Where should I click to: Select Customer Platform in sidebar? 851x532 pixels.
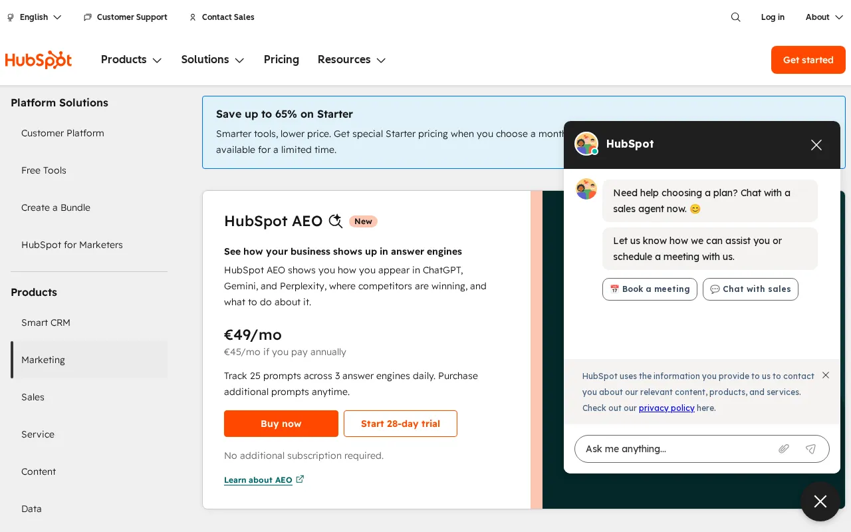[x=89, y=133]
